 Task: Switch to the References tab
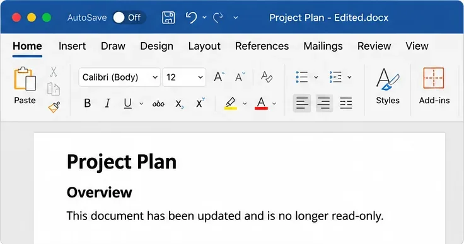pyautogui.click(x=262, y=47)
